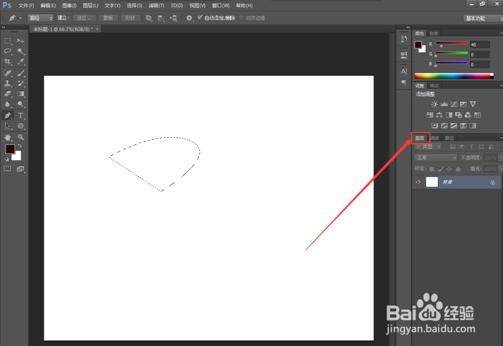Image resolution: width=503 pixels, height=346 pixels.
Task: Select the Lasso tool
Action: [x=8, y=51]
